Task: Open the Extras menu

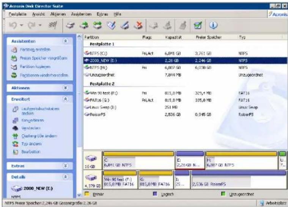Action: point(102,14)
